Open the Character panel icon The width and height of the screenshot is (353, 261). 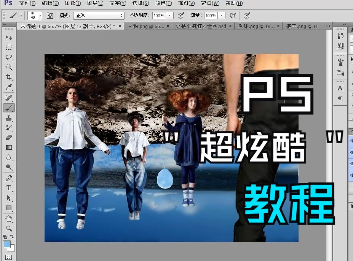click(340, 88)
